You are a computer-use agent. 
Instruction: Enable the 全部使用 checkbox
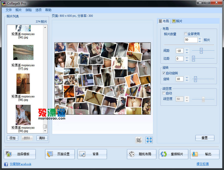coord(185,34)
